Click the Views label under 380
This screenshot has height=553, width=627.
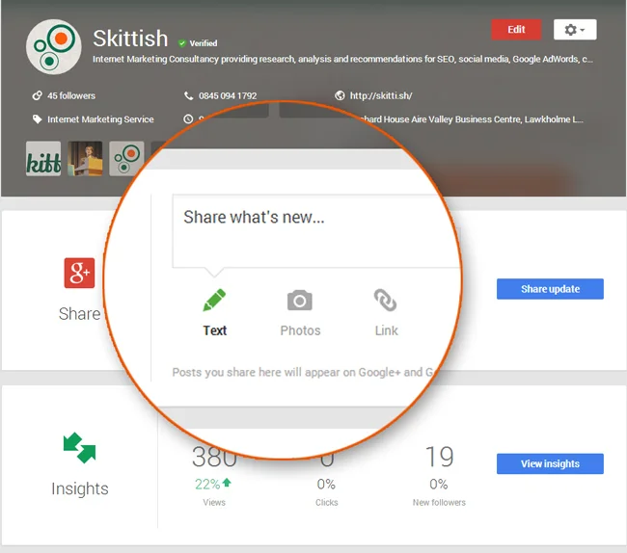click(x=214, y=502)
